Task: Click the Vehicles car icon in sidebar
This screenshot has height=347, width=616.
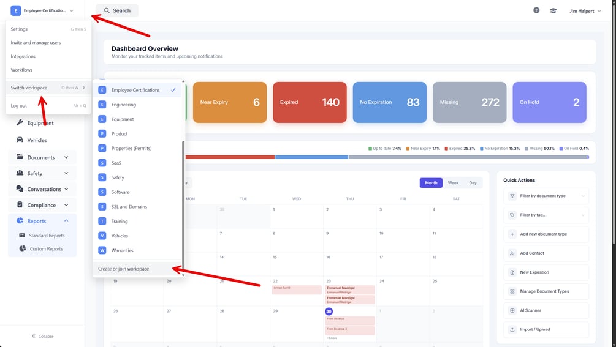Action: 20,140
